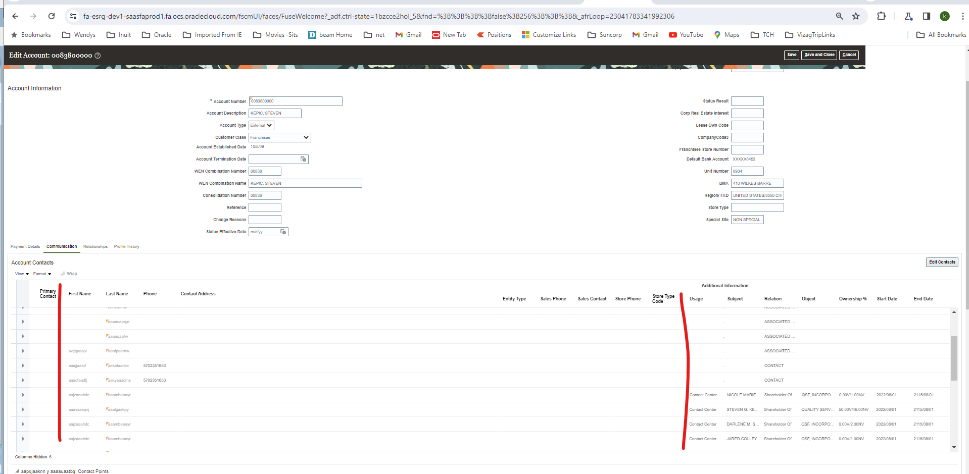
Task: Bookmark this page with the star icon
Action: pos(856,16)
